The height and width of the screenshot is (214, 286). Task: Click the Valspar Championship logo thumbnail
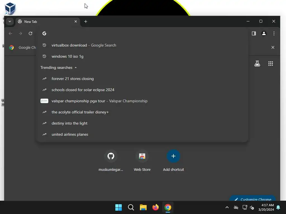[x=44, y=101]
